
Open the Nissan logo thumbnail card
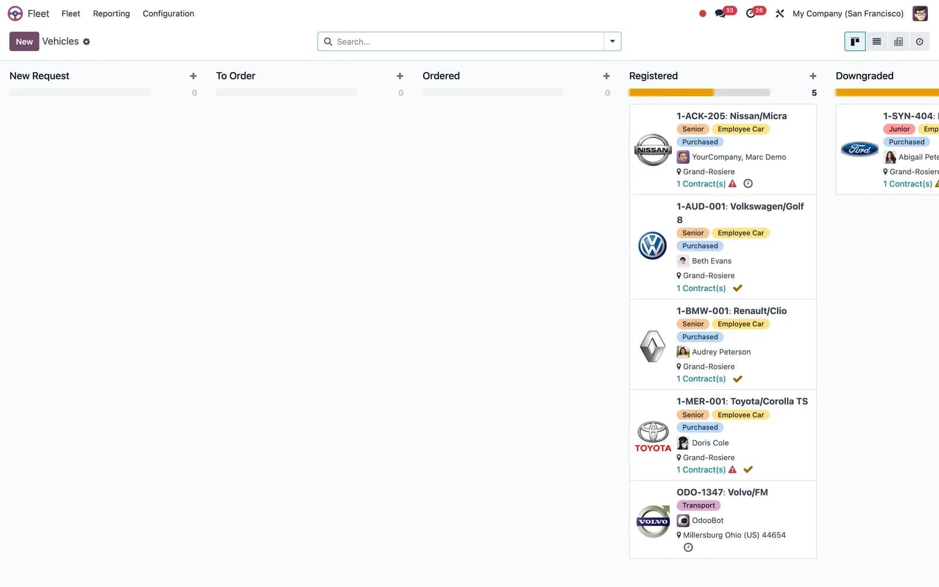point(653,150)
